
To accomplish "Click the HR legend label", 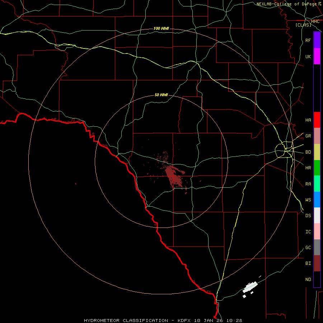I will coord(308,168).
